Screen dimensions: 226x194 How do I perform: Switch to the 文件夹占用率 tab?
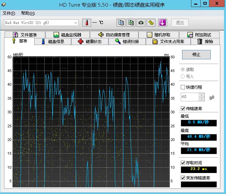(168, 42)
